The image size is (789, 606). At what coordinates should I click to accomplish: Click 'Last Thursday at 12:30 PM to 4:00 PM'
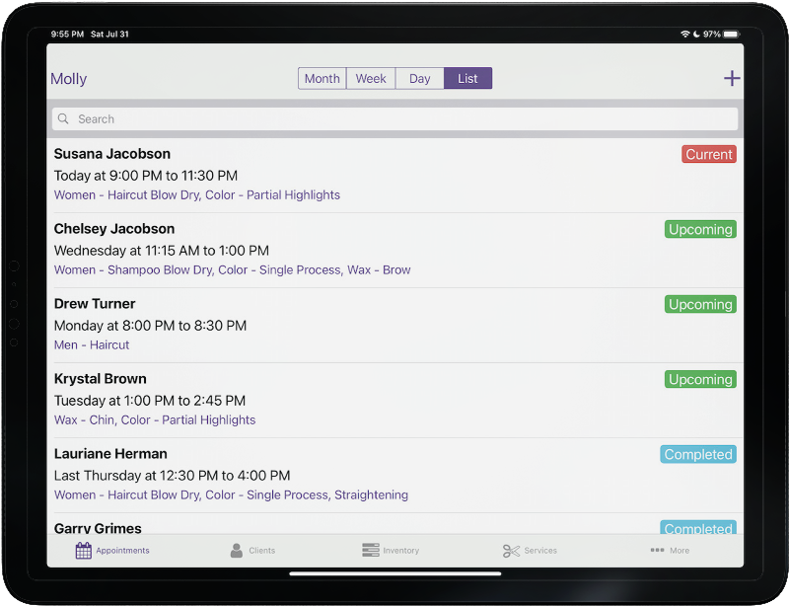click(x=172, y=476)
